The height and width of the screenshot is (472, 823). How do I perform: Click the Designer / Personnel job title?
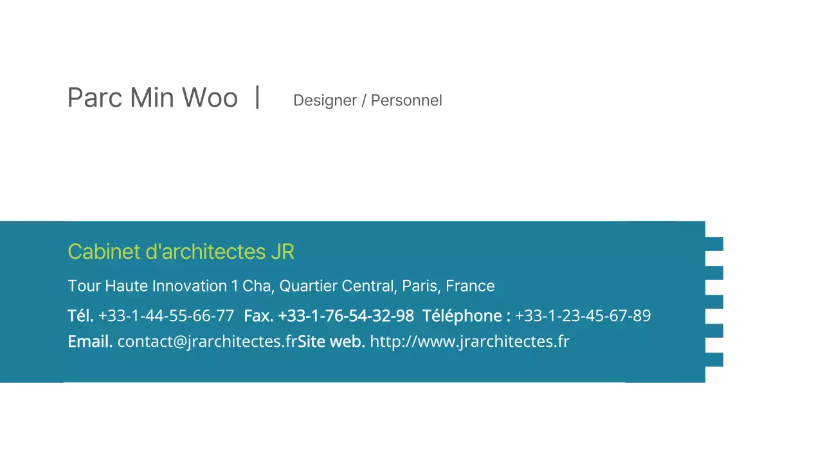pyautogui.click(x=367, y=100)
